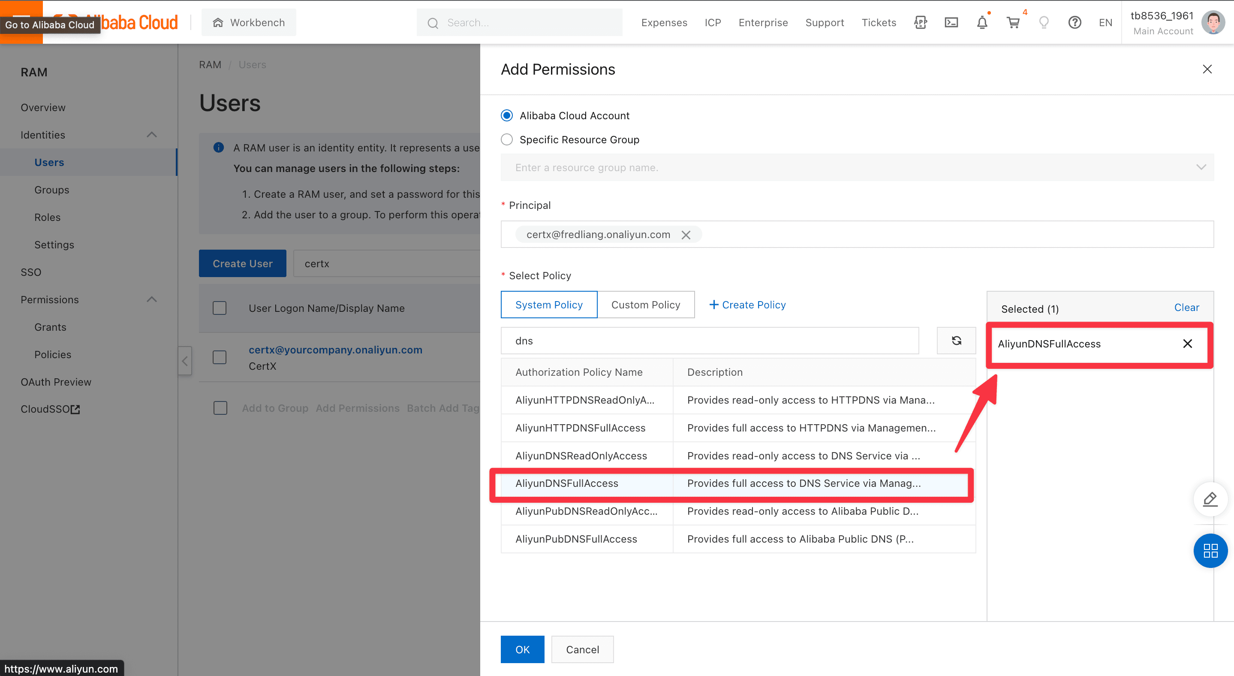Collapse the Permissions section
The image size is (1234, 676).
click(x=151, y=299)
